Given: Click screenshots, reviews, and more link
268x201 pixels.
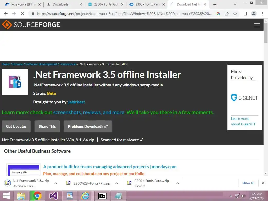Looking at the screenshot, I should point(89,112).
